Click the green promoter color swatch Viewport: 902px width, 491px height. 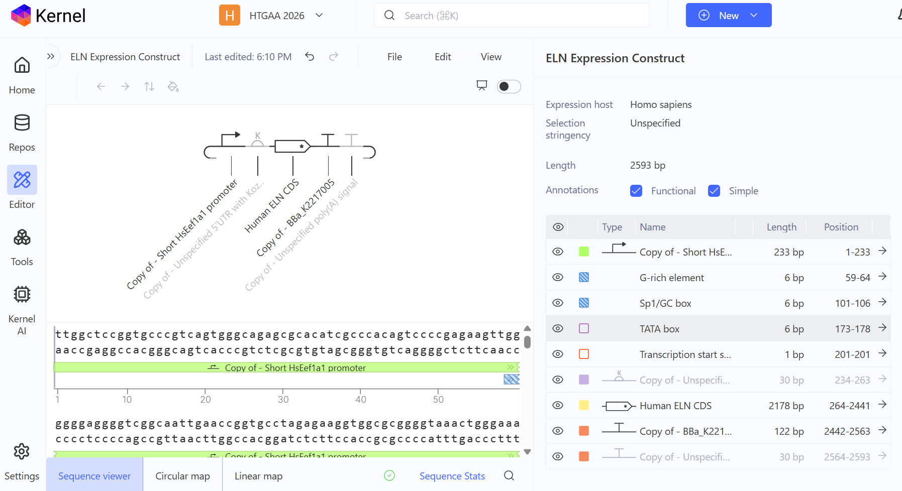pyautogui.click(x=584, y=252)
